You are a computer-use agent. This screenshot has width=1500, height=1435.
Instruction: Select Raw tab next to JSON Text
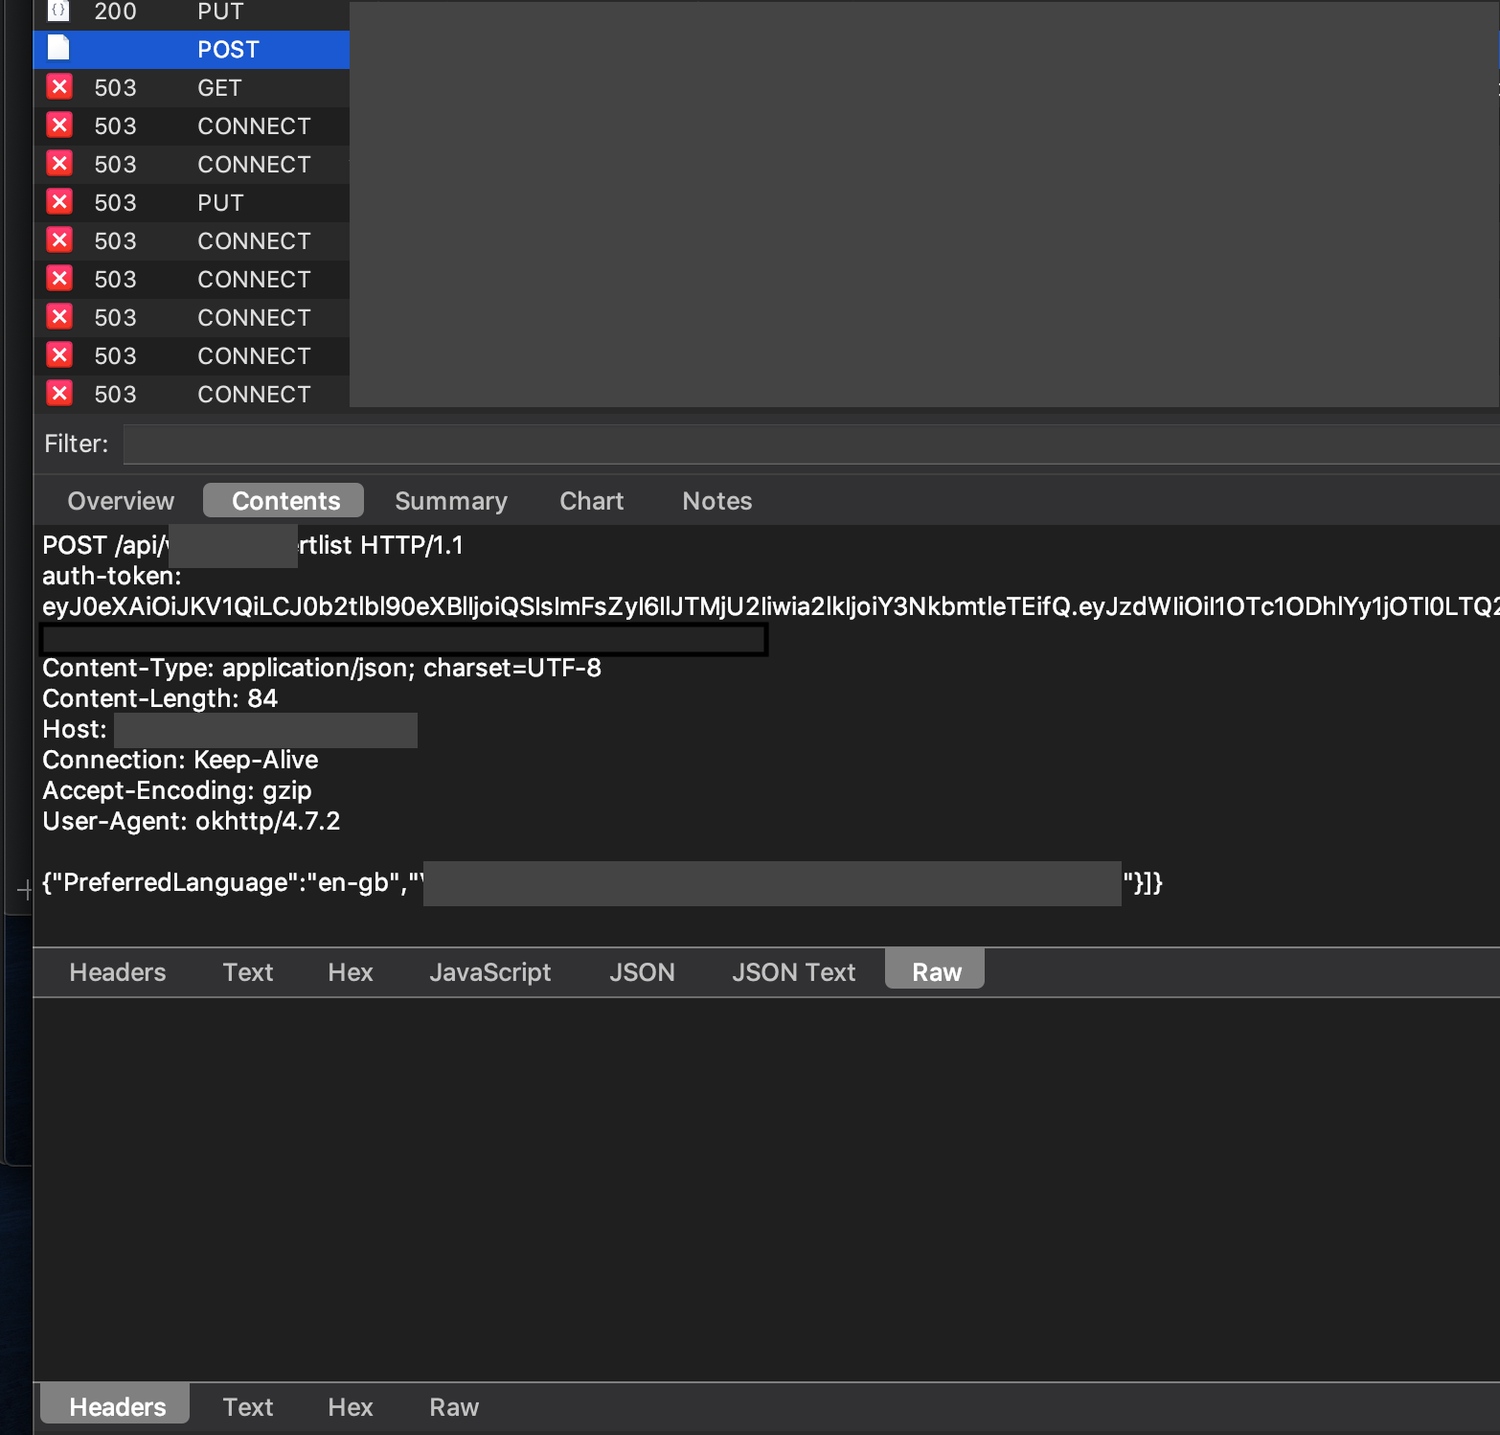tap(935, 969)
